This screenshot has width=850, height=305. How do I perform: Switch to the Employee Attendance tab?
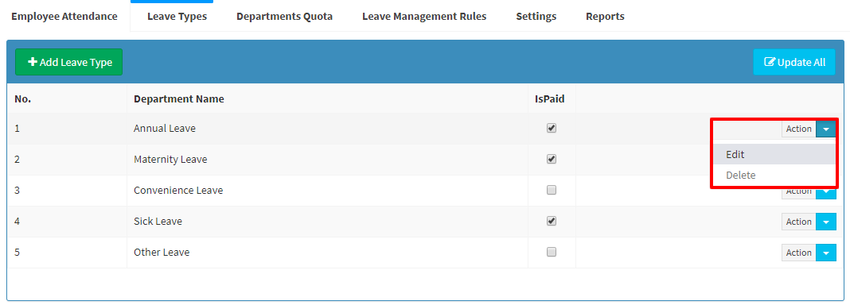click(x=64, y=16)
